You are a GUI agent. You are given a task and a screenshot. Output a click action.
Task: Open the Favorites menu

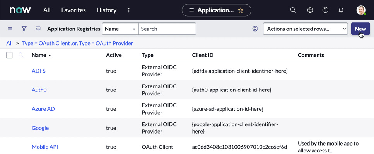click(73, 10)
